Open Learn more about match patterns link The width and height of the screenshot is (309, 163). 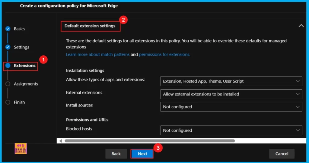(98, 54)
